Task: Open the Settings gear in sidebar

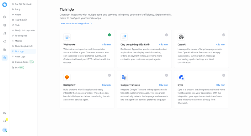Action: (x=5, y=58)
